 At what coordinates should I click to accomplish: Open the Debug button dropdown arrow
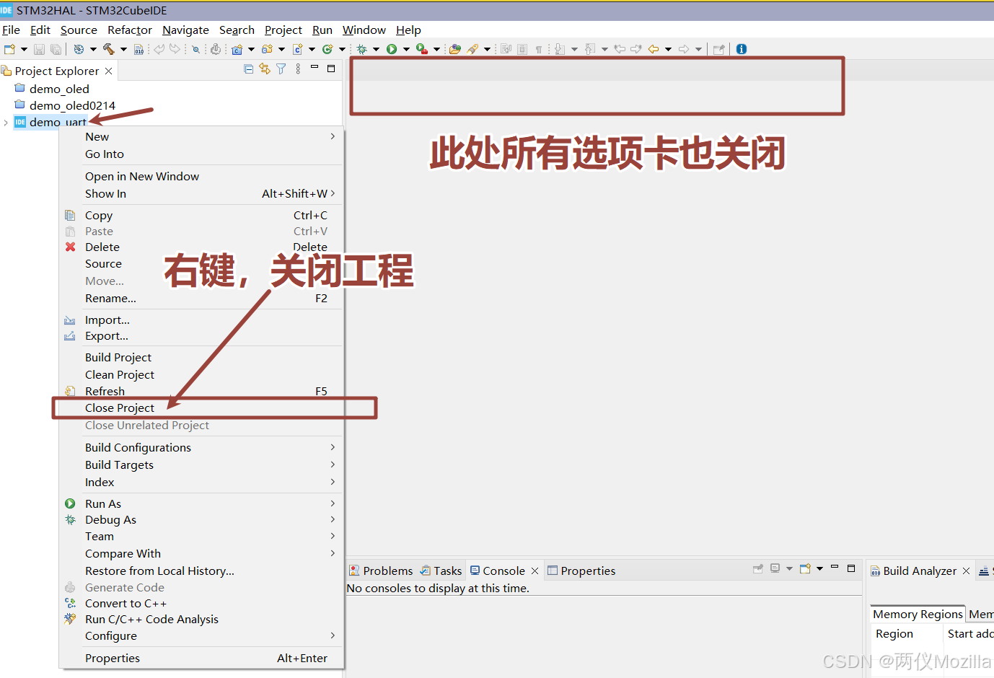click(x=376, y=49)
